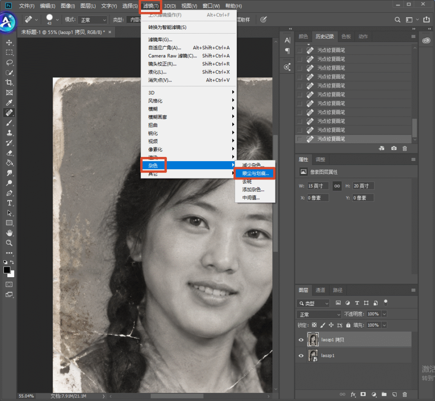Add layer mask icon
The image size is (435, 401).
pos(363,394)
